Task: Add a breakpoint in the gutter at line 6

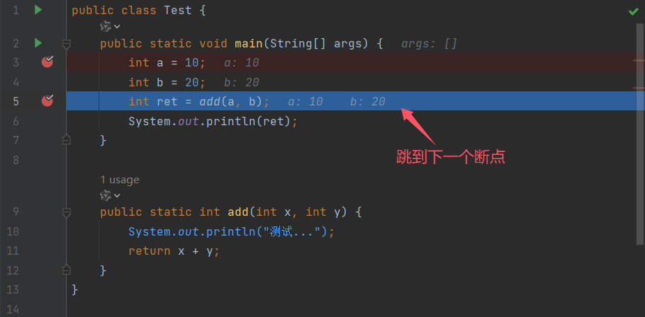Action: [47, 121]
